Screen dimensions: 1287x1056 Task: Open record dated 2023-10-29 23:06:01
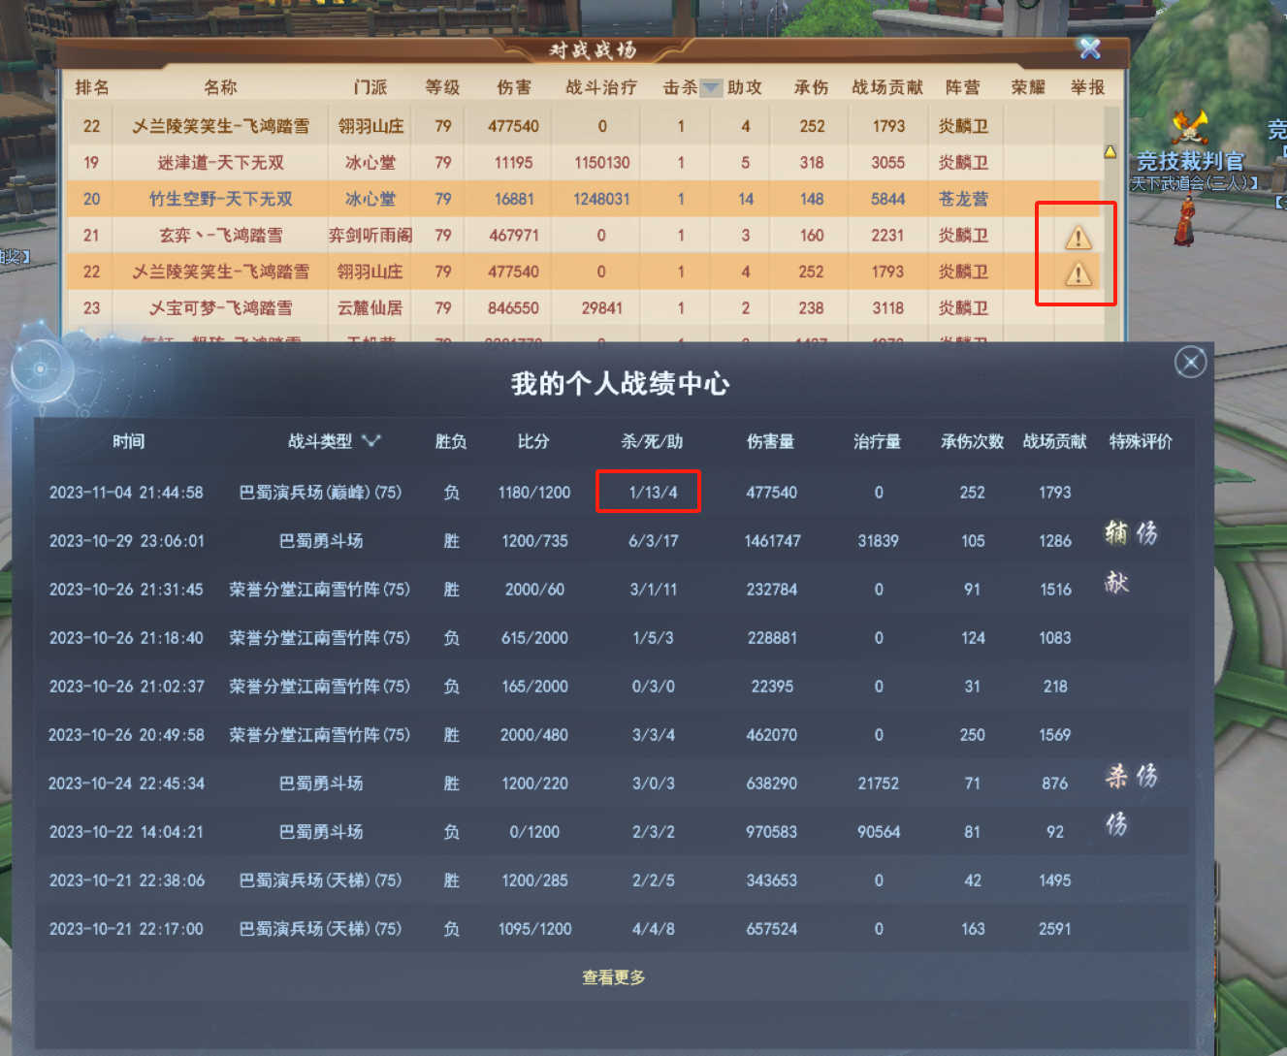click(613, 541)
